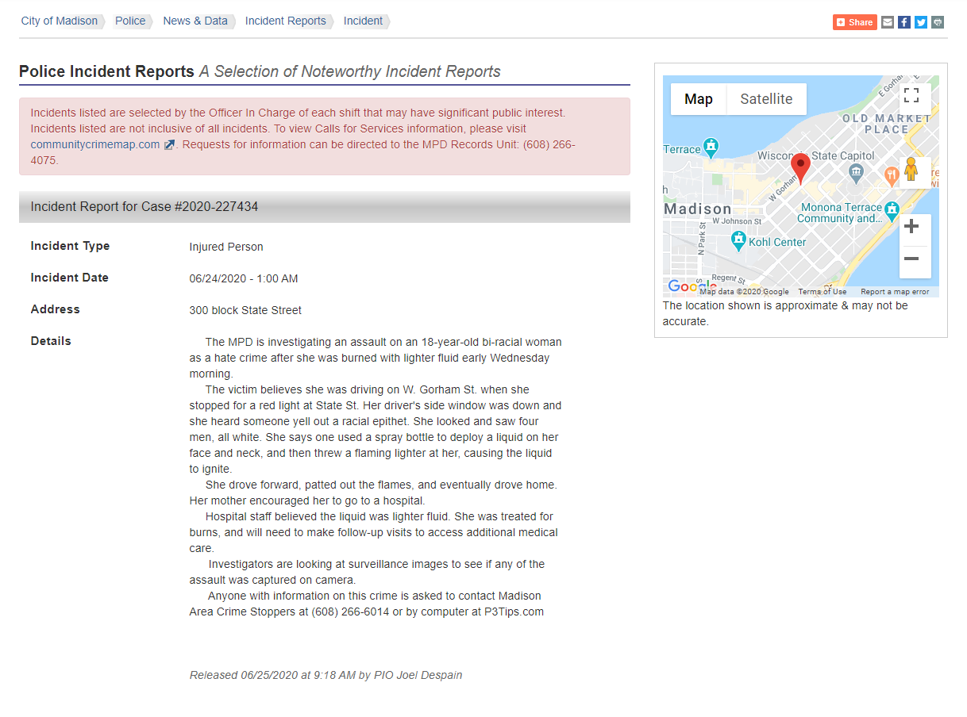967x717 pixels.
Task: Click the red location marker on map
Action: pos(800,169)
